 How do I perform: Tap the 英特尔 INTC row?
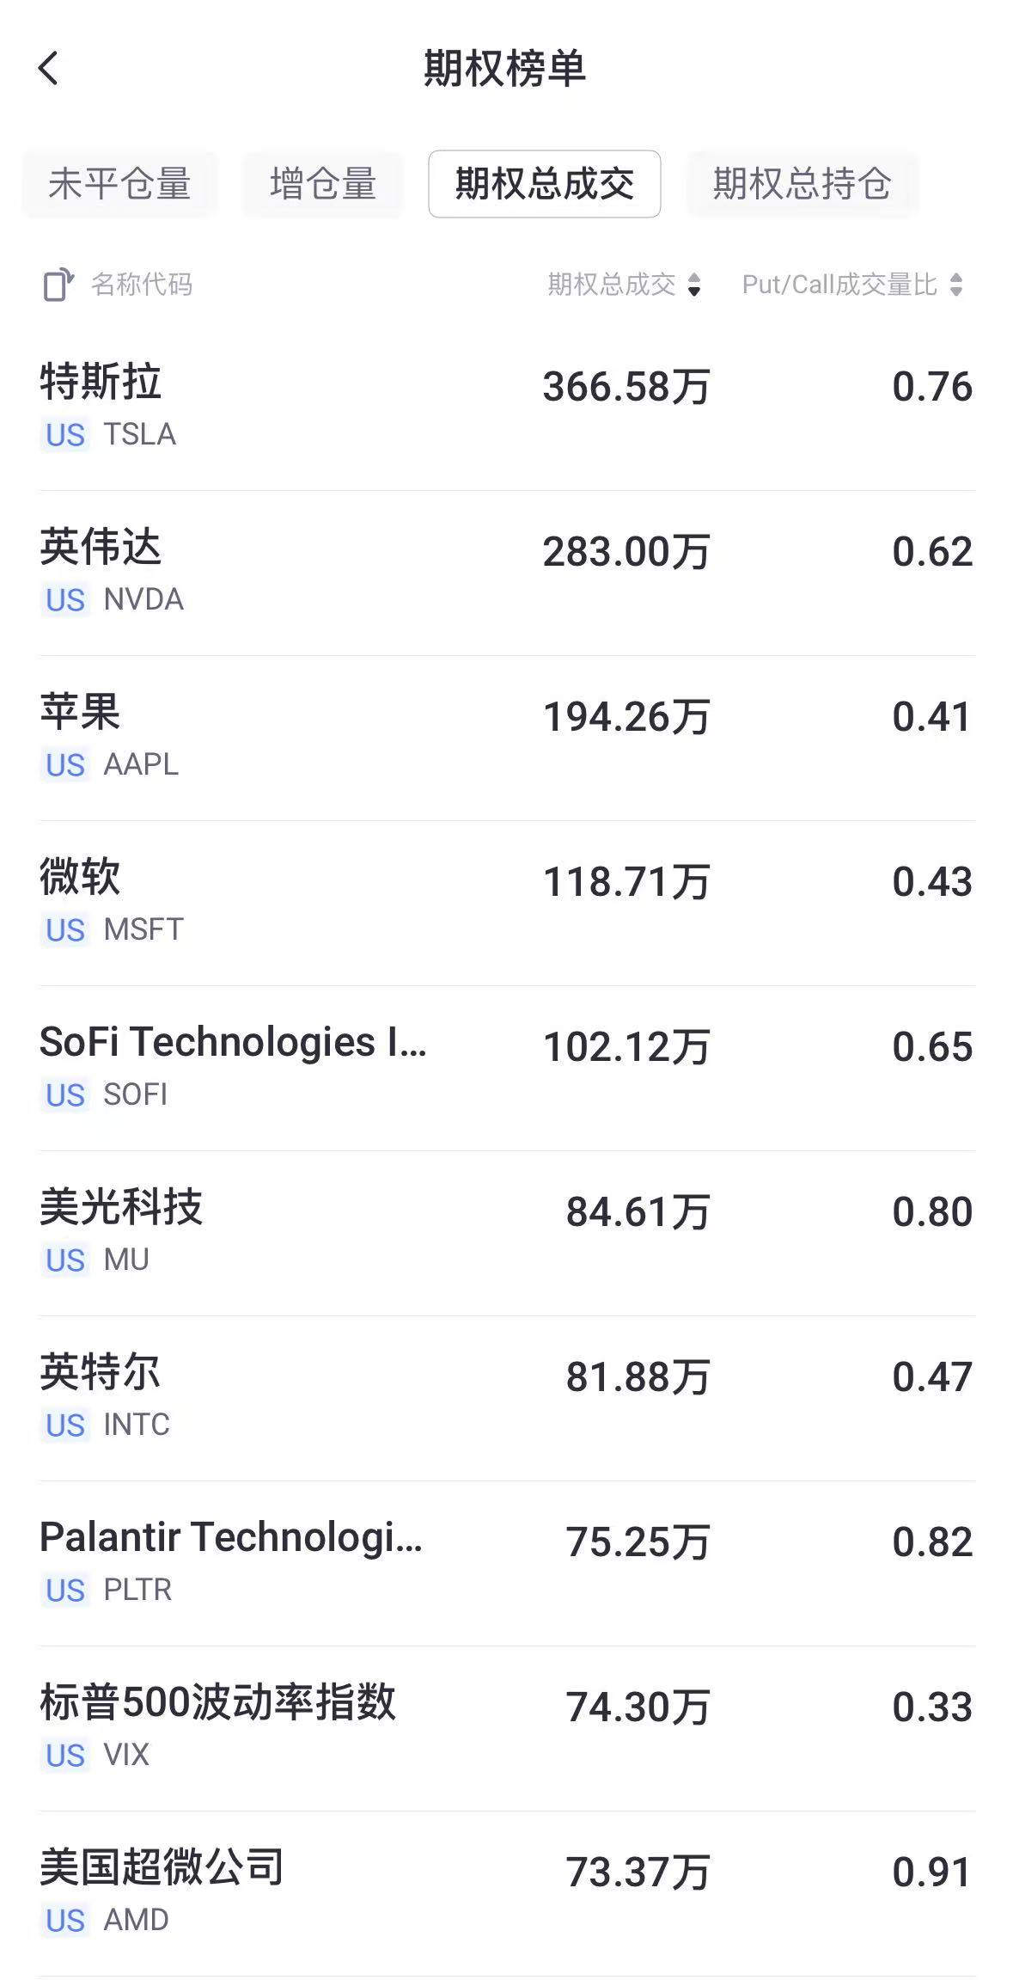[506, 1397]
